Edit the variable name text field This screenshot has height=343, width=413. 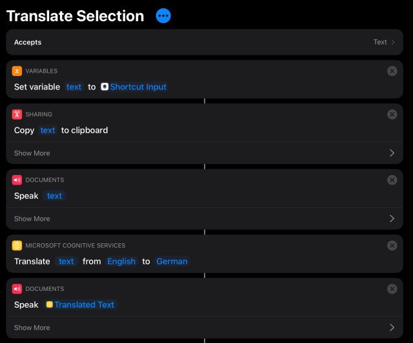tap(74, 87)
